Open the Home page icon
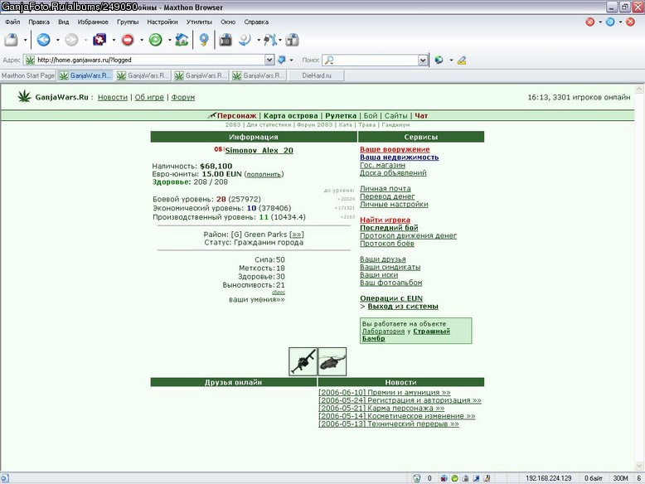Viewport: 645px width, 484px height. (x=182, y=40)
